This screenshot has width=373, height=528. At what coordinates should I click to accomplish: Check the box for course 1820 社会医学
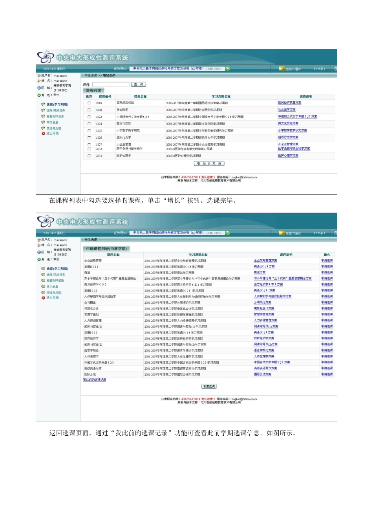point(89,110)
